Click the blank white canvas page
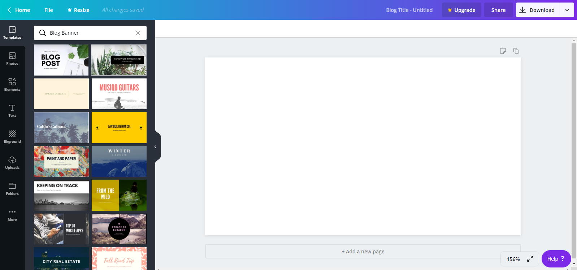Screen dimensions: 577x270 [363, 146]
